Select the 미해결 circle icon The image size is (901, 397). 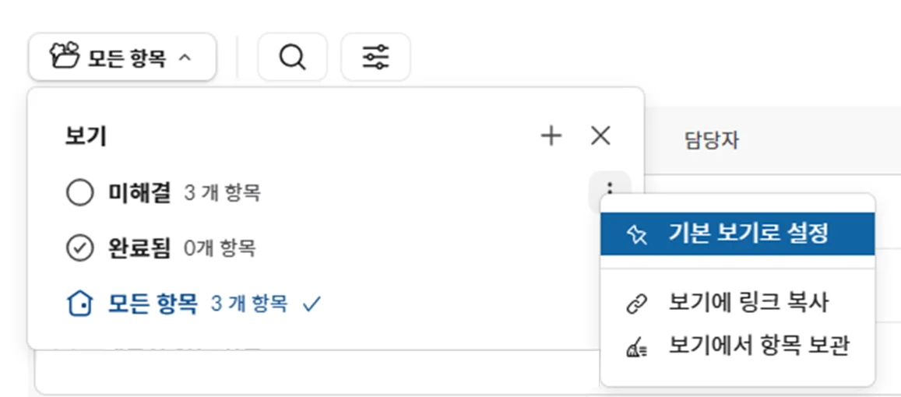tap(80, 193)
